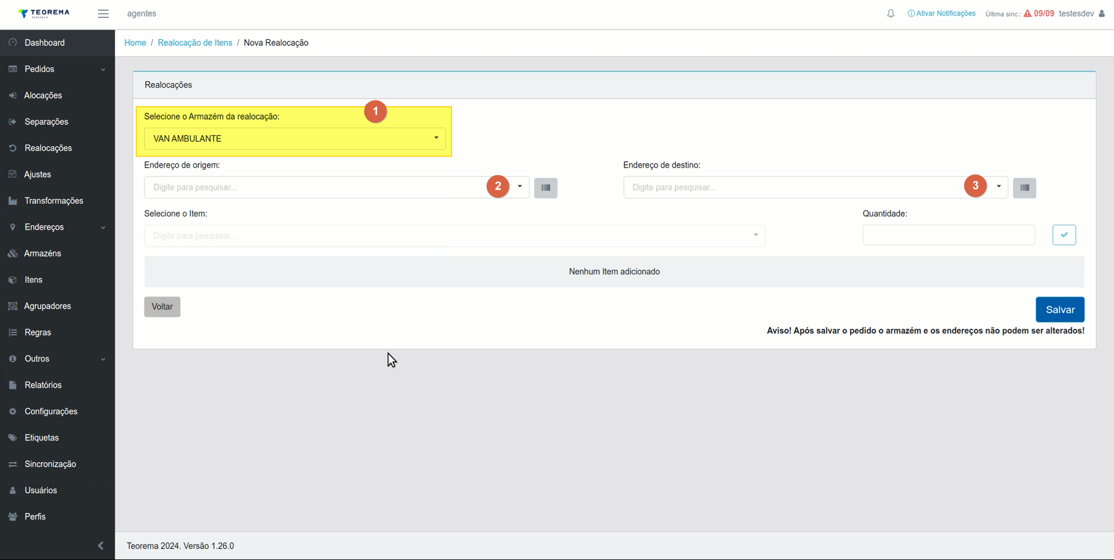Open Dashboard in sidebar
The image size is (1114, 560).
point(57,42)
